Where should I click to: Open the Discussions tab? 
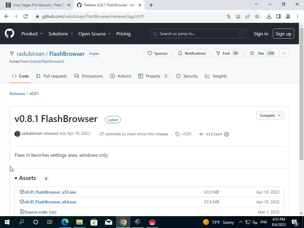click(x=88, y=76)
